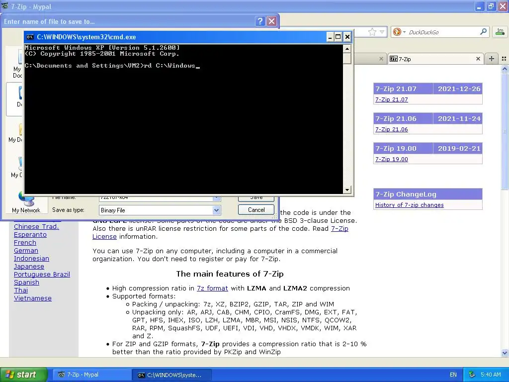Open the 7-Zip 21.06 link
509x382 pixels.
pos(392,129)
